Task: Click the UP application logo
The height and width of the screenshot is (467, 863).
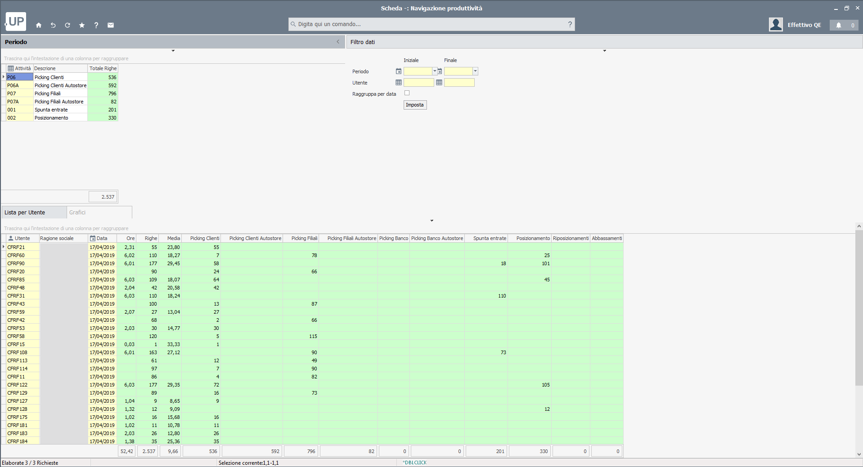Action: pos(16,21)
